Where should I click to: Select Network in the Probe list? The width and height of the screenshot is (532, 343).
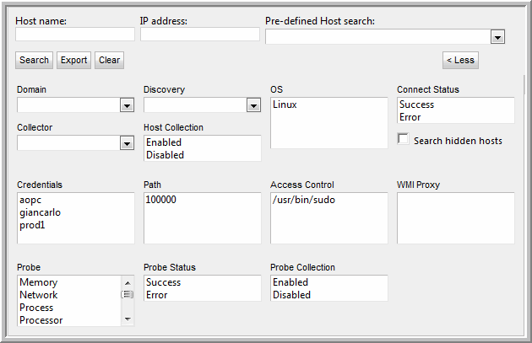click(x=39, y=295)
